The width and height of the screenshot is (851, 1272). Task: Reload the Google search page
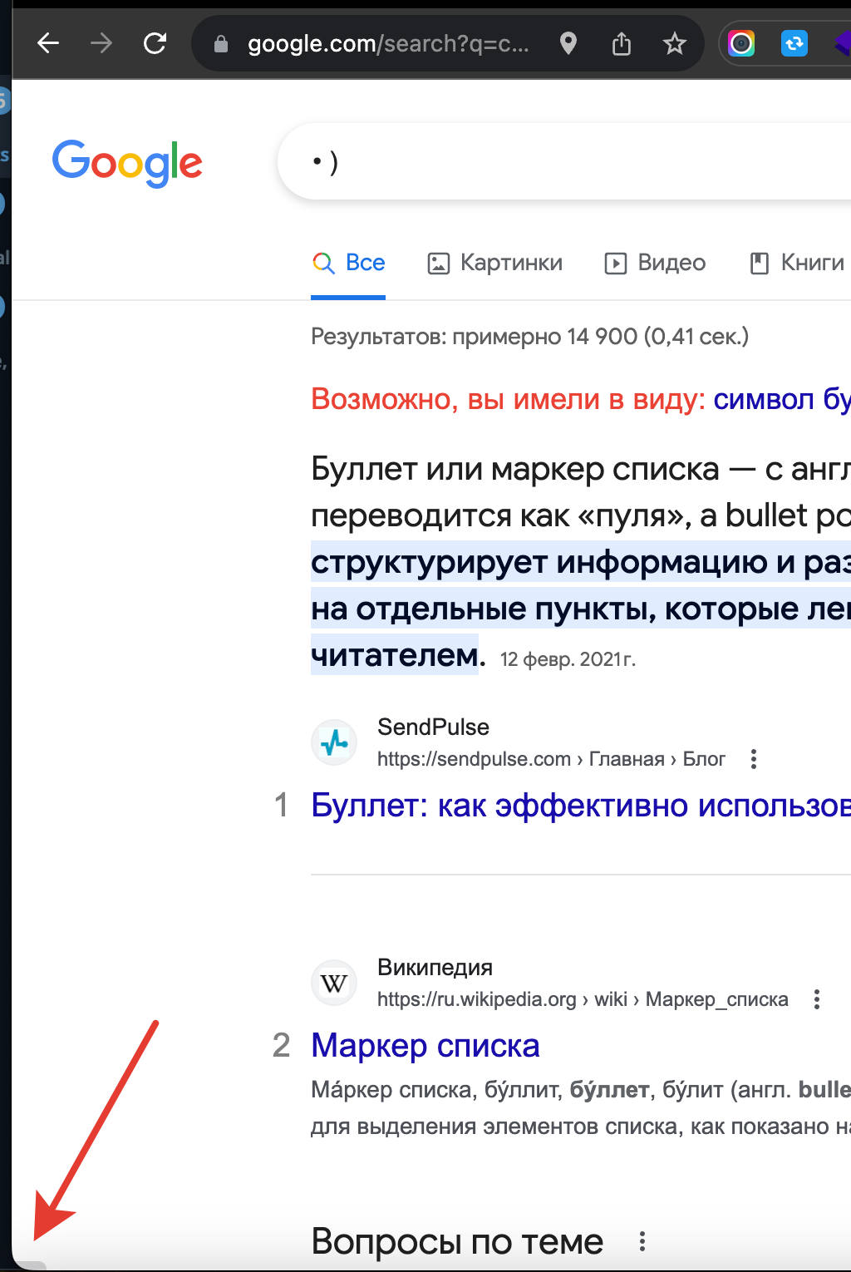[155, 43]
